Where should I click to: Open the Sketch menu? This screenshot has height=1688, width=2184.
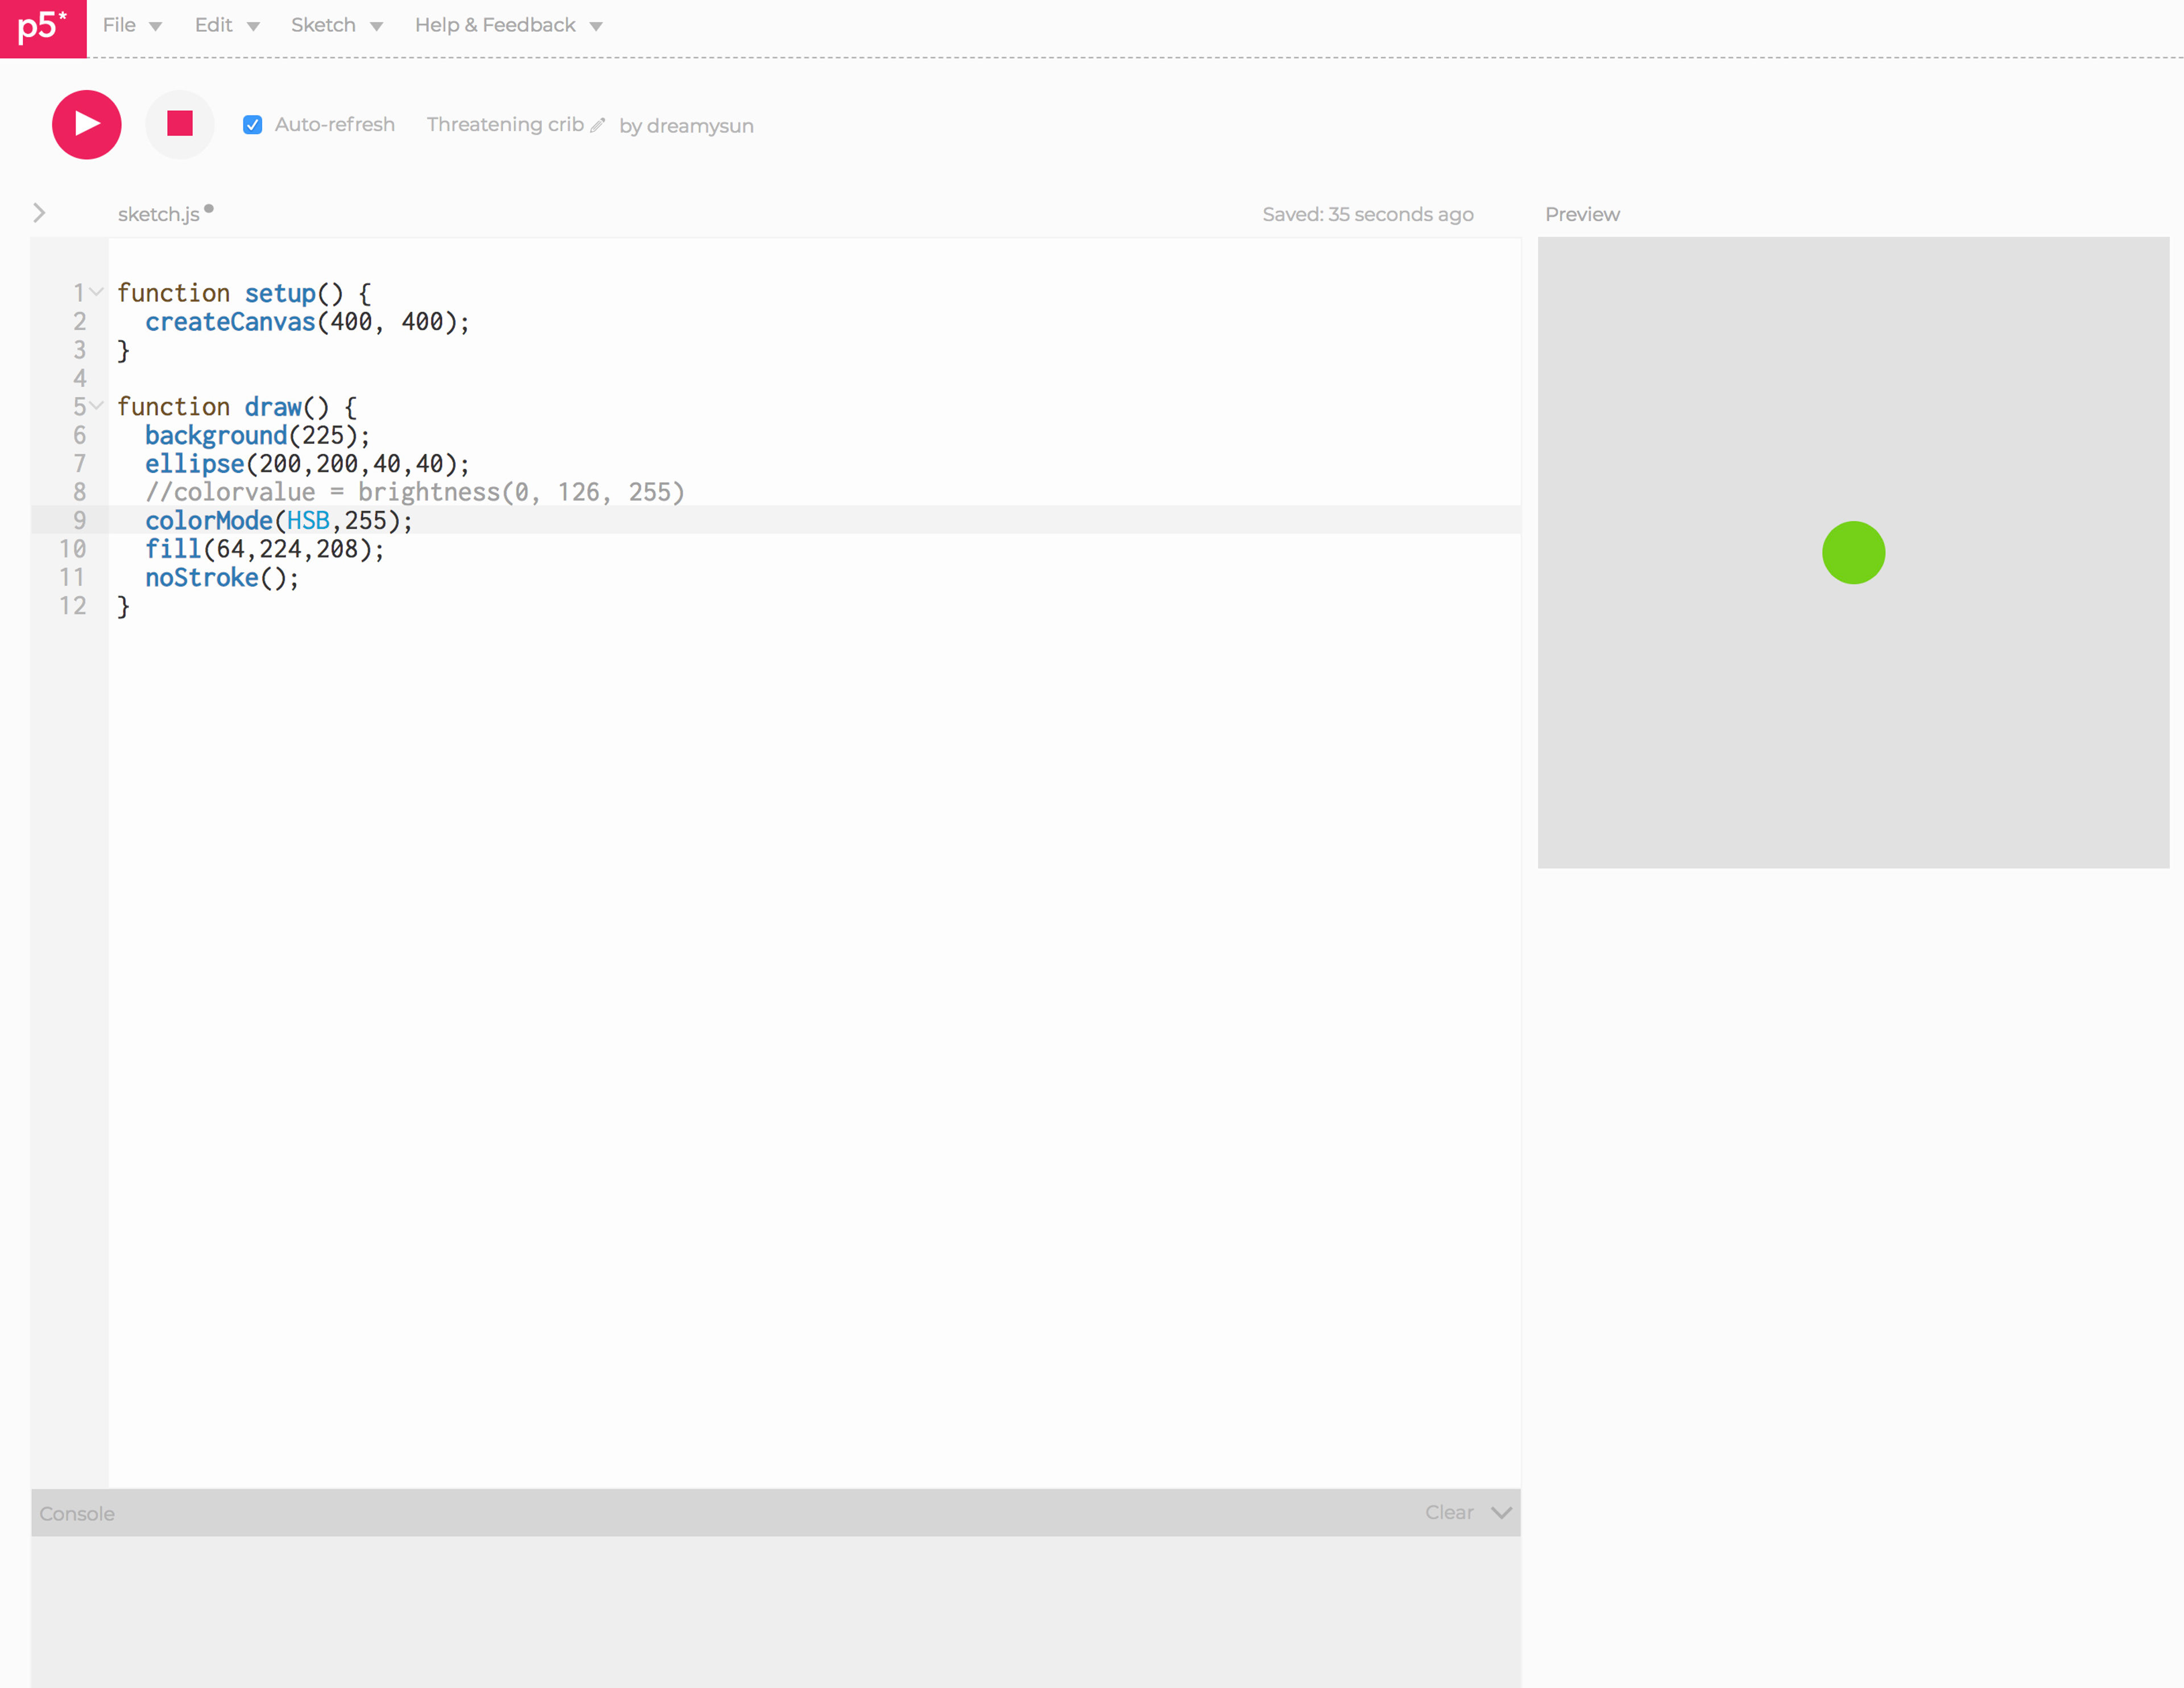pyautogui.click(x=337, y=25)
